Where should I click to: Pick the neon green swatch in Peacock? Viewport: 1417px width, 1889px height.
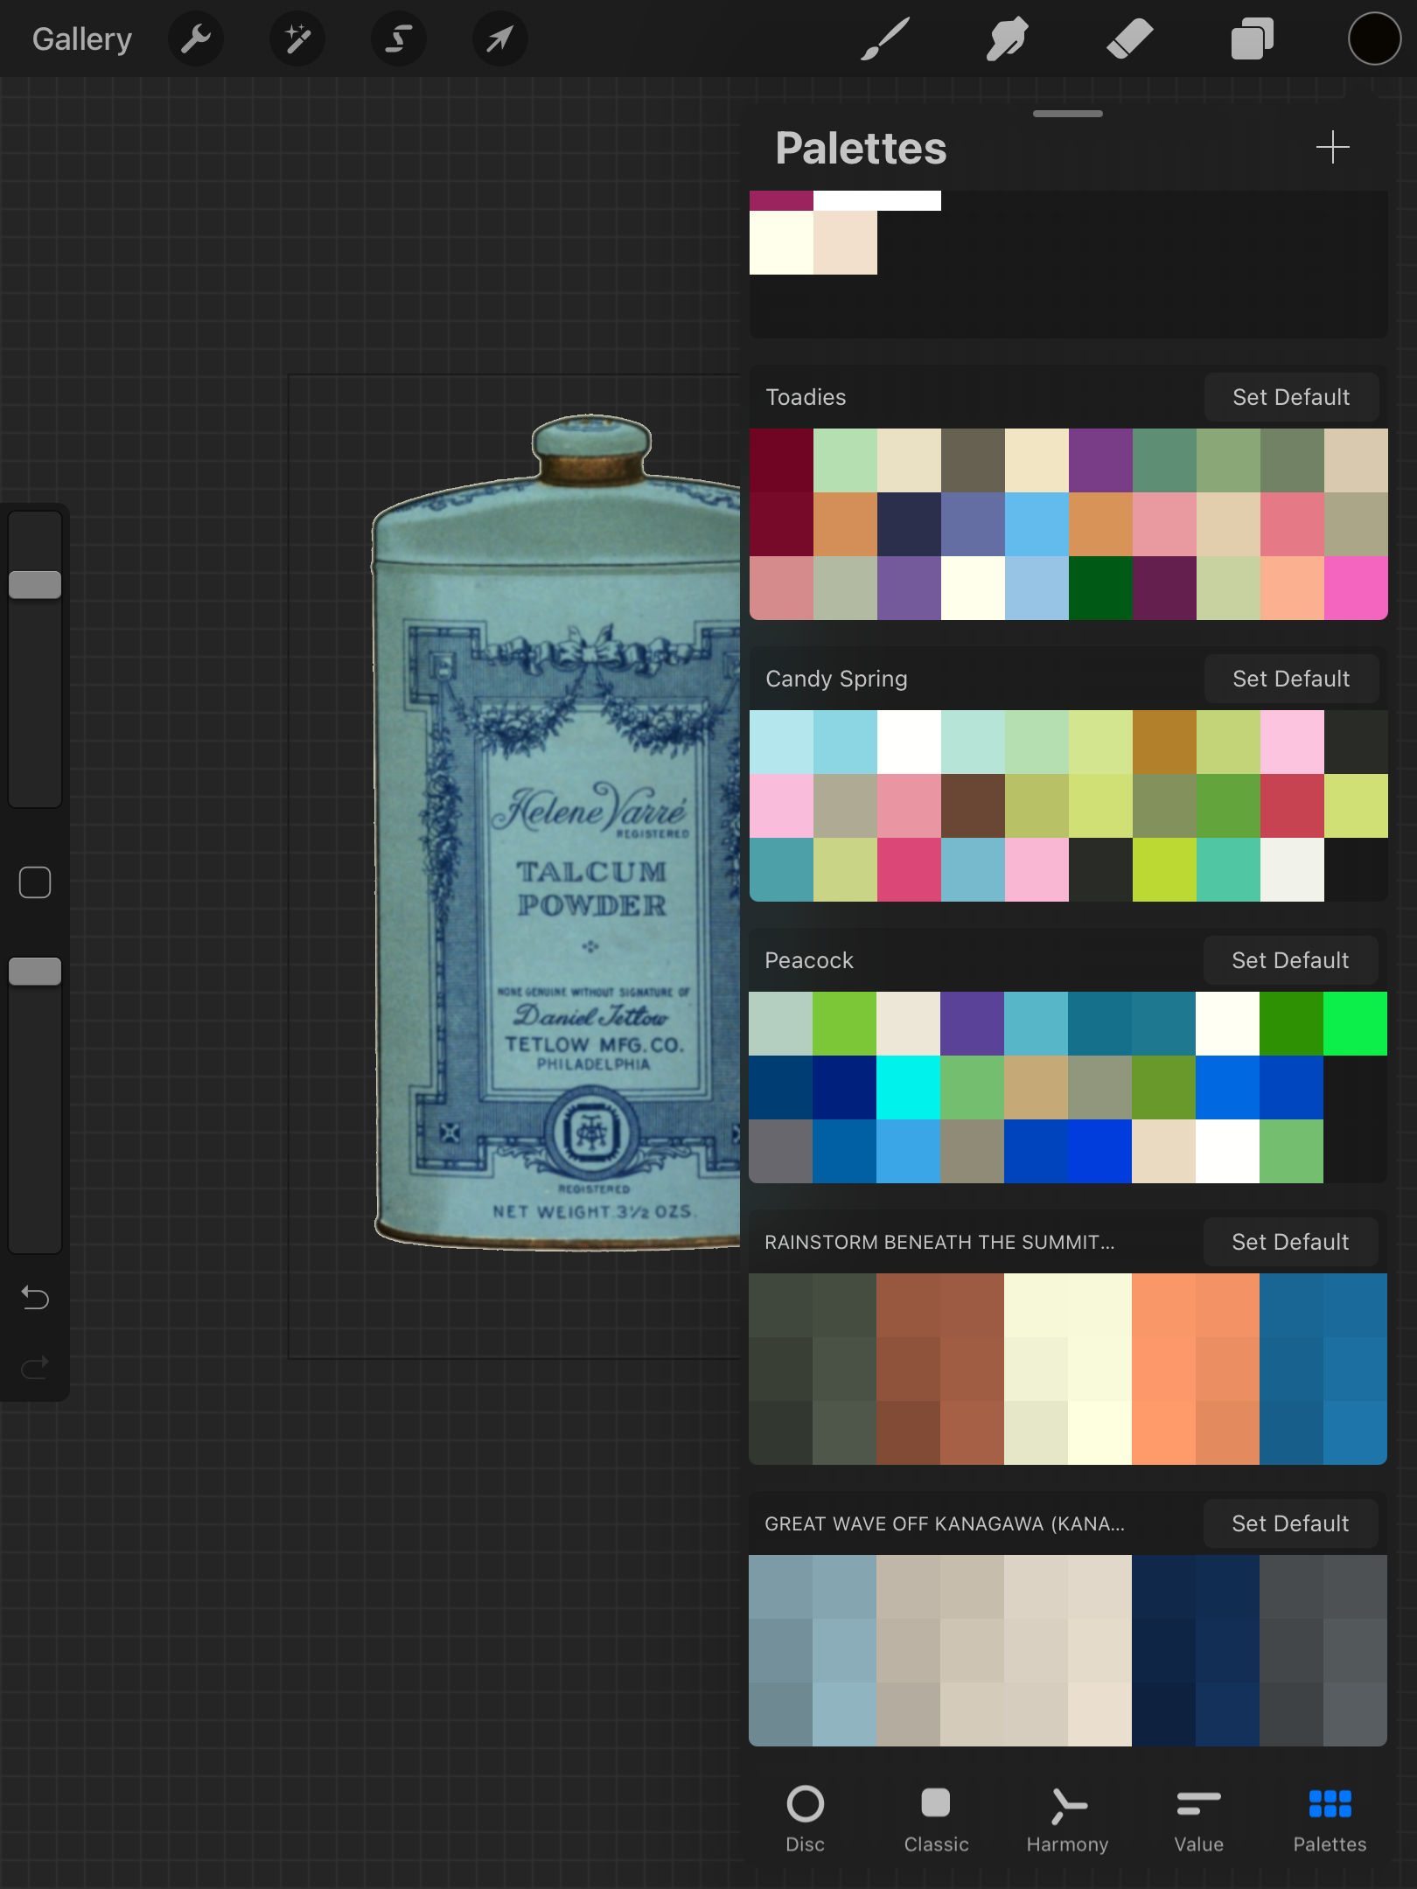[1355, 1023]
